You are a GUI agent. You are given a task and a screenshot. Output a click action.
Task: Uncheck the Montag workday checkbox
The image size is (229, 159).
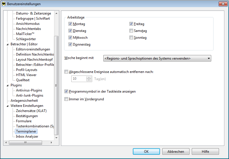coord(70,24)
